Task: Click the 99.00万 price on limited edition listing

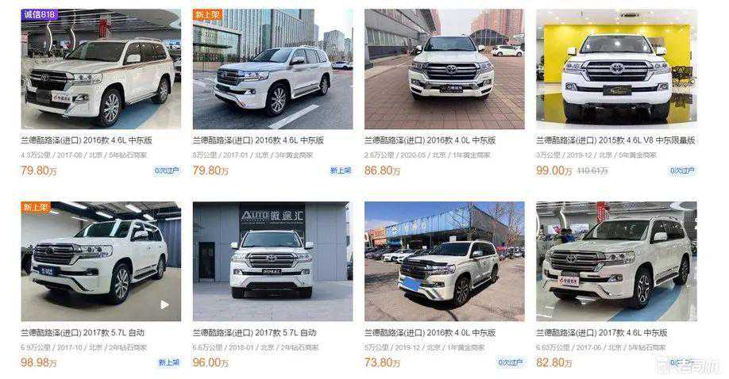Action: pyautogui.click(x=553, y=171)
